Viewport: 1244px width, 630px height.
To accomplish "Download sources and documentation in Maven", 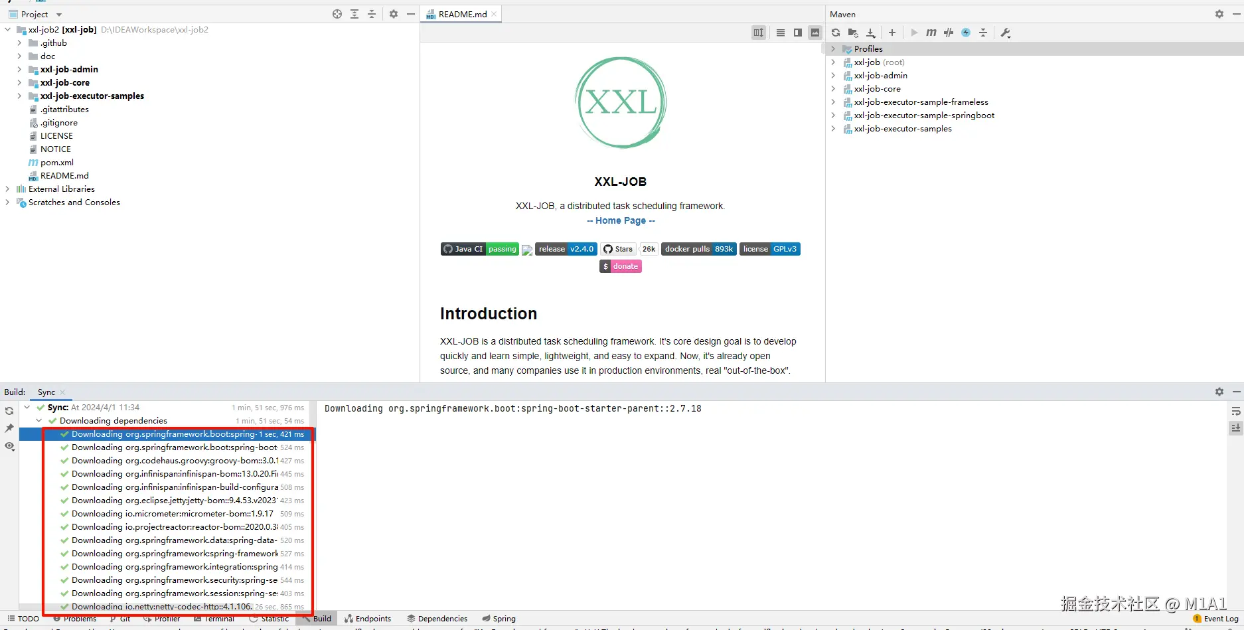I will [871, 33].
